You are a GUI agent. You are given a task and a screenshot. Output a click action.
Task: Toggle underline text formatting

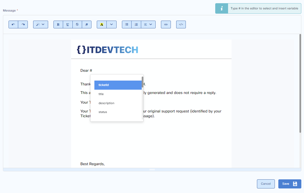[68, 24]
